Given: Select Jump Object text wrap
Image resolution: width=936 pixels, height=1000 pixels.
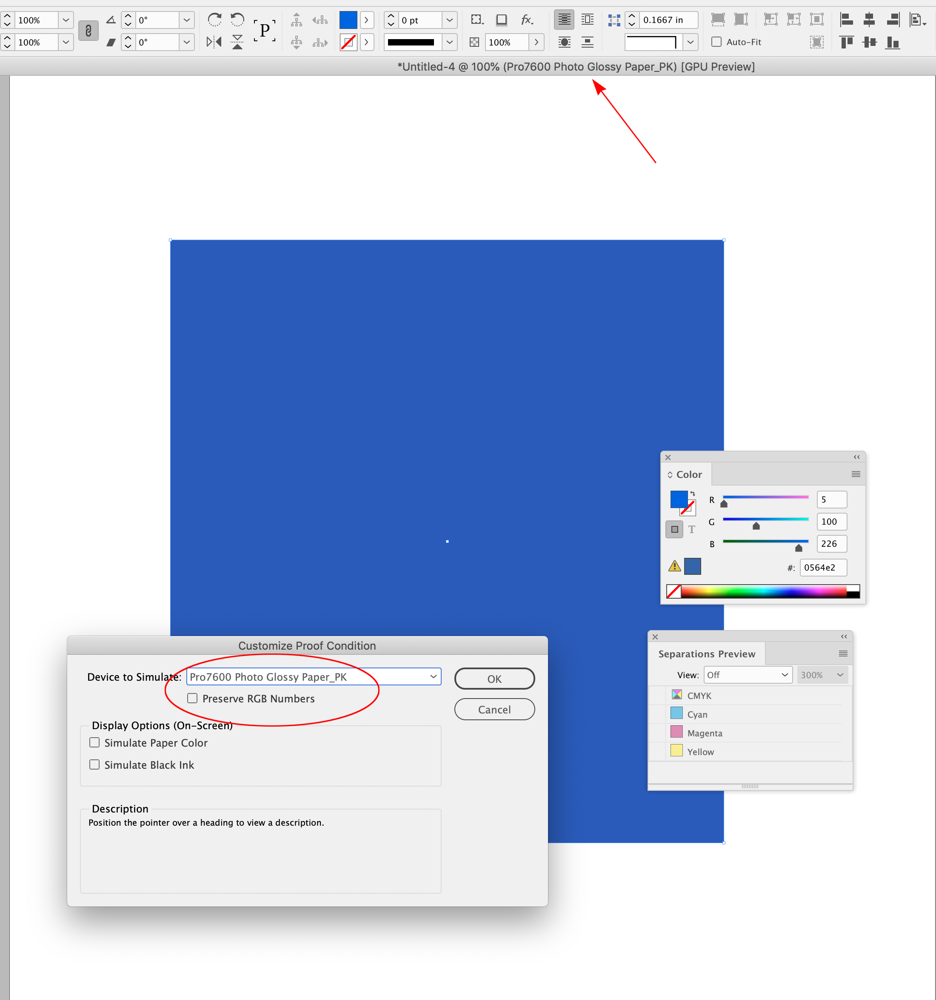Looking at the screenshot, I should [587, 42].
